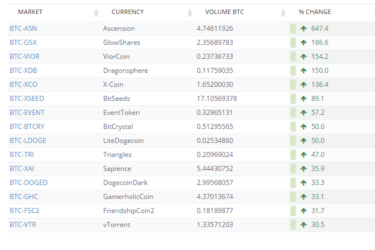Click the up arrow beside 154.2

click(303, 57)
